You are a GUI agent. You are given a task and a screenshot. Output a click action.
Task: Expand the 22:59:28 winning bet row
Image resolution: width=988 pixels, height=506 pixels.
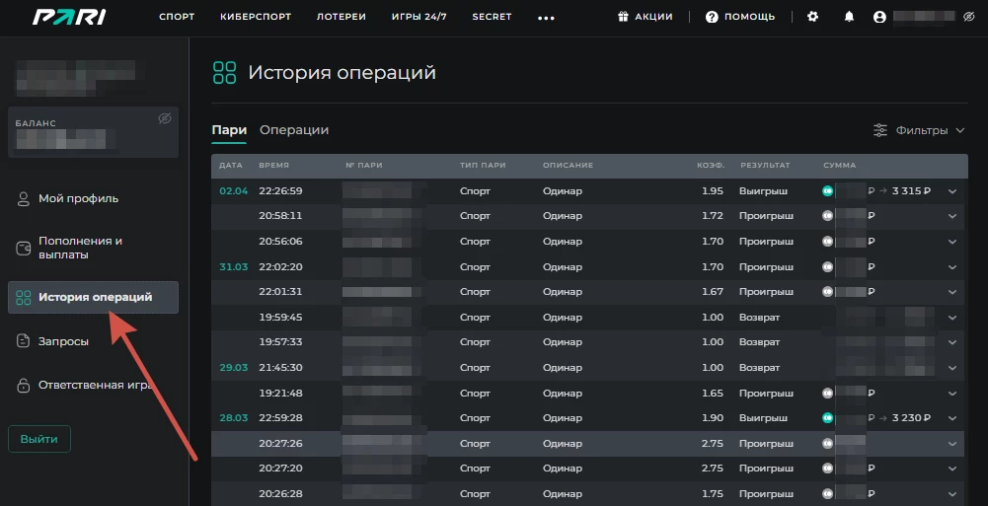click(x=952, y=418)
